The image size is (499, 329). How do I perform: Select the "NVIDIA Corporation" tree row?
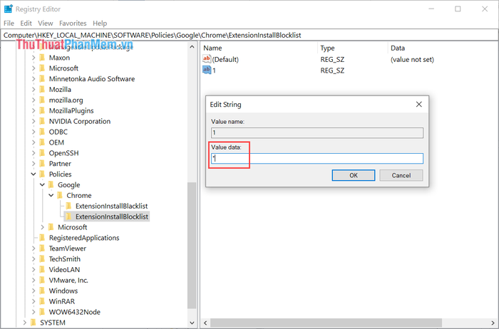tap(80, 122)
